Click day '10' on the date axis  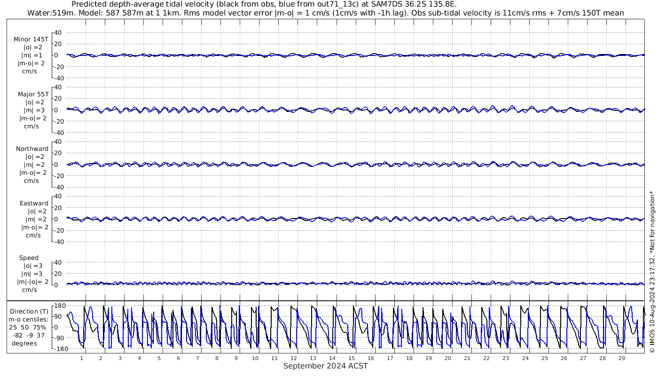point(255,358)
